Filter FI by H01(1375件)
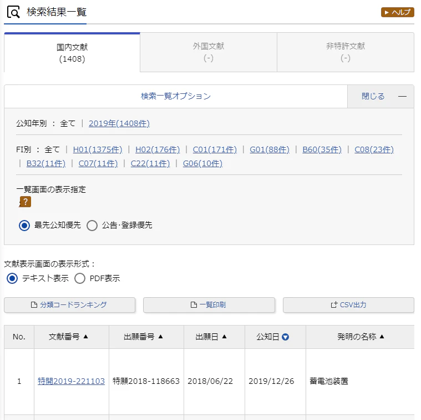Viewport: 421px width, 420px height. click(98, 149)
